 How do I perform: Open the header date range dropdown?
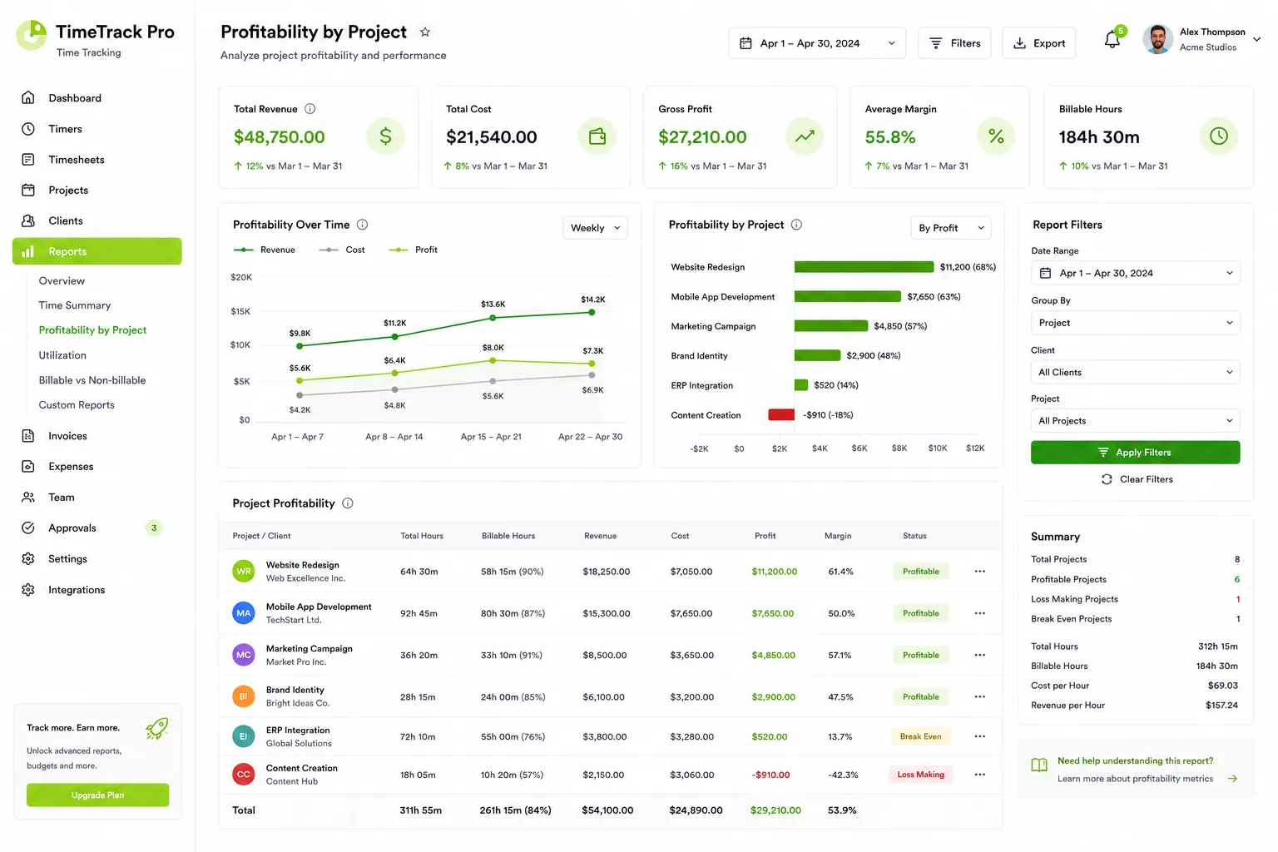click(x=817, y=43)
